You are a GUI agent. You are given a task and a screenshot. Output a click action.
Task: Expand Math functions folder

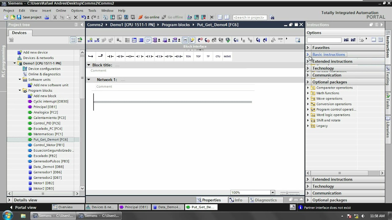point(308,93)
